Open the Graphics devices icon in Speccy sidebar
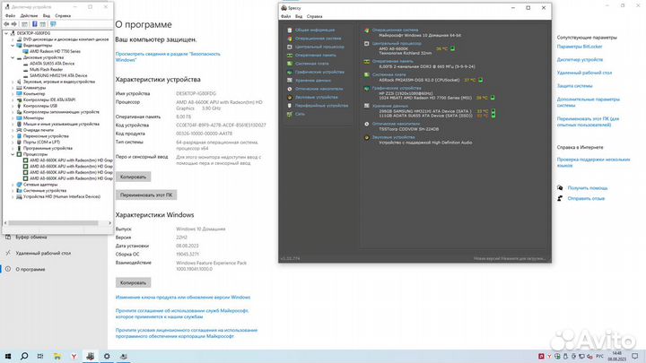The image size is (646, 363). coord(289,72)
